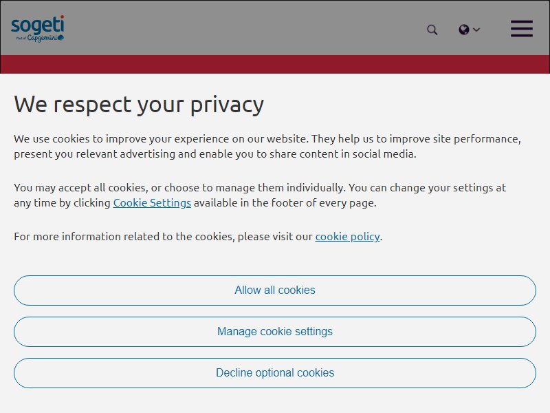
Task: Open search with the magnifier icon
Action: click(x=432, y=30)
